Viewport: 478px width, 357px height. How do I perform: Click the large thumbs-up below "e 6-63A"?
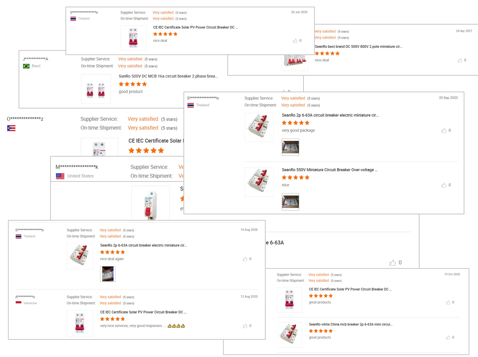[x=393, y=263]
